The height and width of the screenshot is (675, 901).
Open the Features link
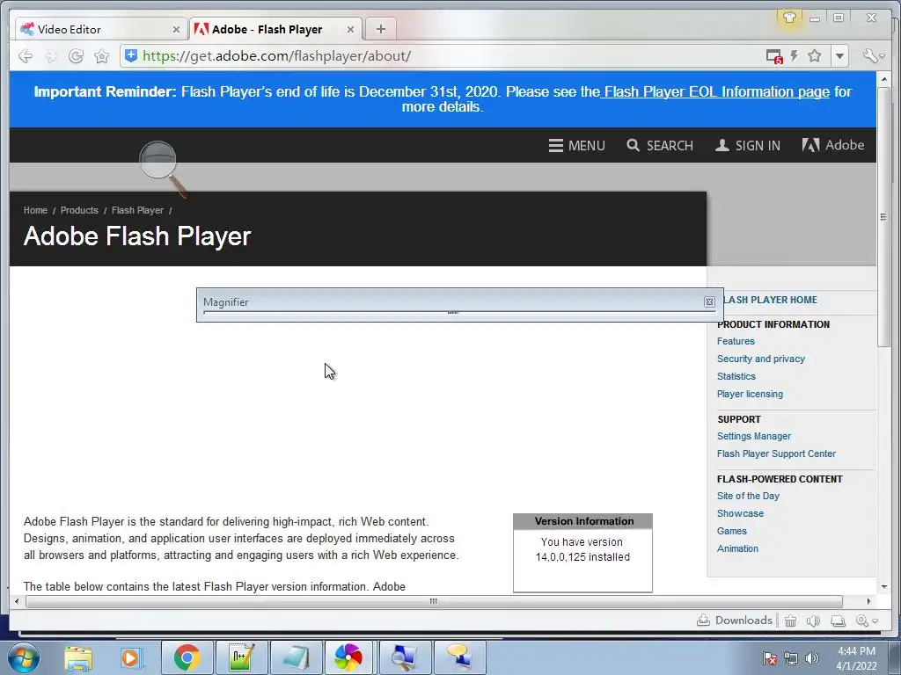(x=736, y=342)
